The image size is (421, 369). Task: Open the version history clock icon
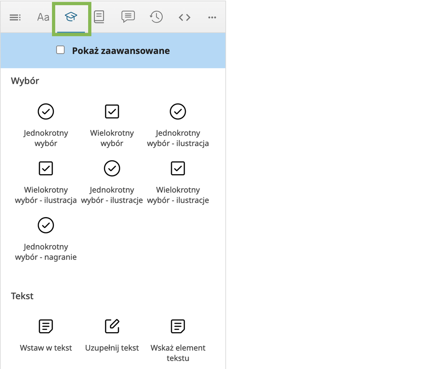tap(156, 18)
